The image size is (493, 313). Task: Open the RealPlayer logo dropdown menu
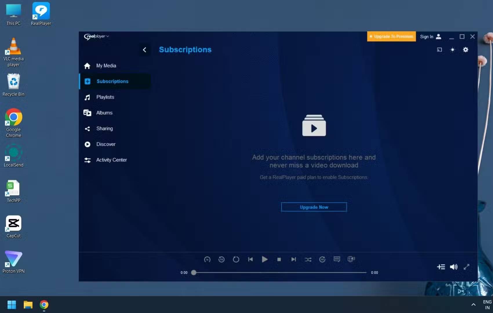coord(96,36)
